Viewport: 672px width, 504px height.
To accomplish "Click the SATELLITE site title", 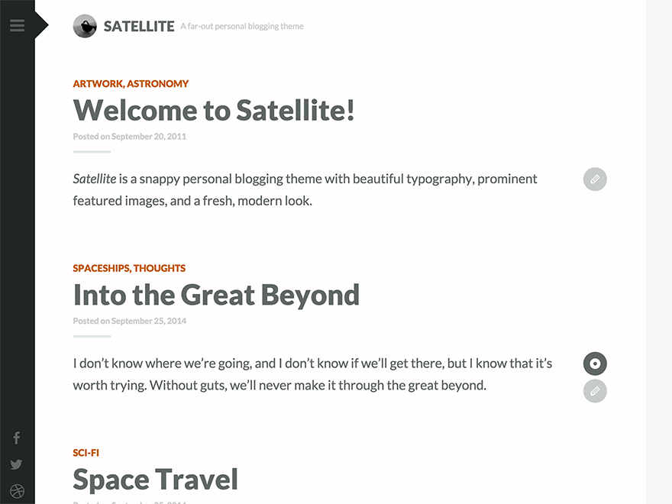I will pos(139,25).
